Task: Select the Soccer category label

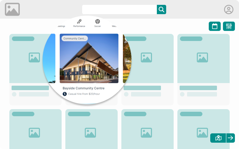Action: click(x=97, y=26)
